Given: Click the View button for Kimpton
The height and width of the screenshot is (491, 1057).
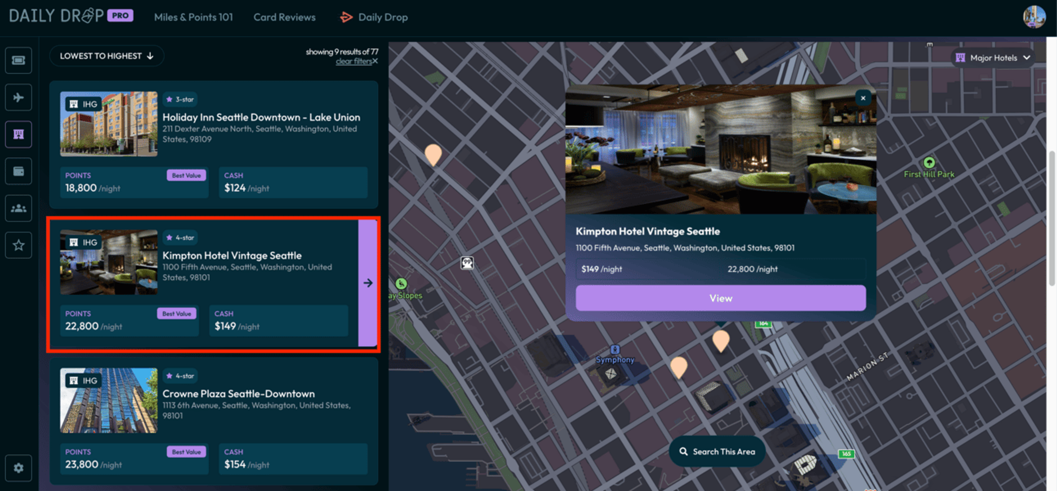Looking at the screenshot, I should [721, 298].
